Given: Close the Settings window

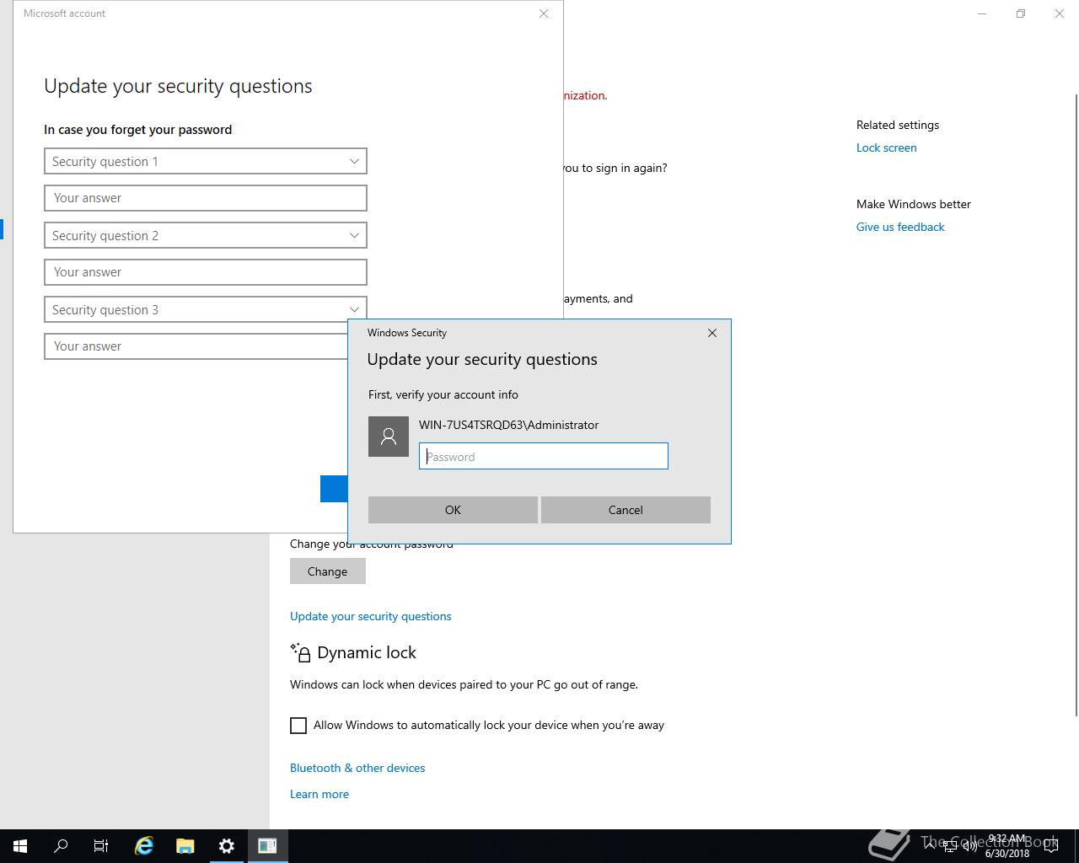Looking at the screenshot, I should pos(1060,13).
